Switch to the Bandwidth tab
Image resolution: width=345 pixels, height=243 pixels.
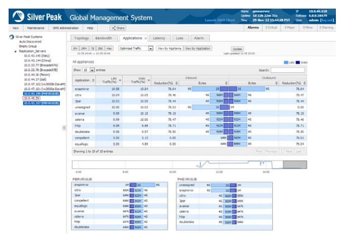click(104, 38)
